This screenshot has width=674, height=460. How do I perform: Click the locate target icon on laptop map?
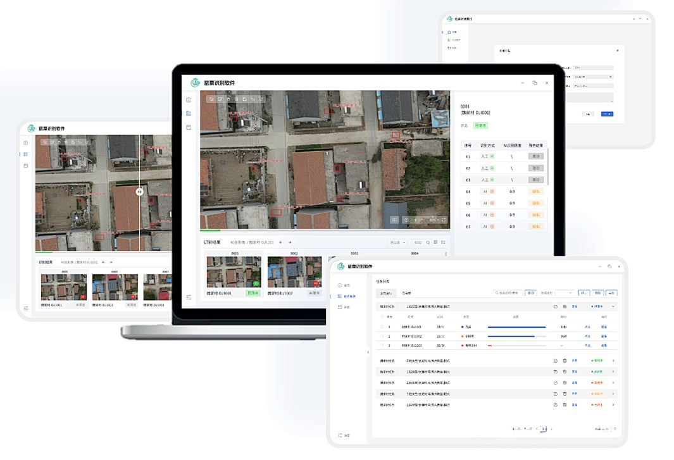(x=406, y=220)
